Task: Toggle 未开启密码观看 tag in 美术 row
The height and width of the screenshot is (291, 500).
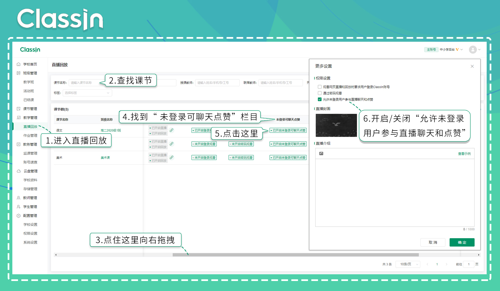Action: coord(241,158)
